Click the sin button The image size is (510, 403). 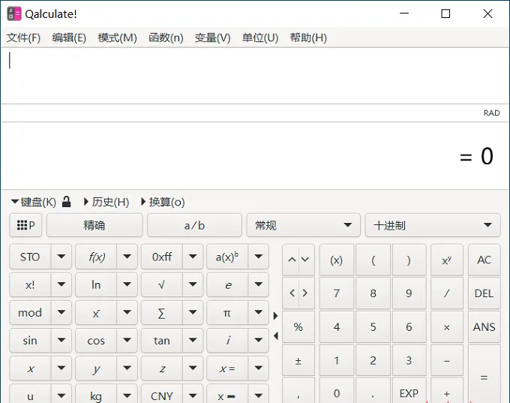(x=30, y=341)
